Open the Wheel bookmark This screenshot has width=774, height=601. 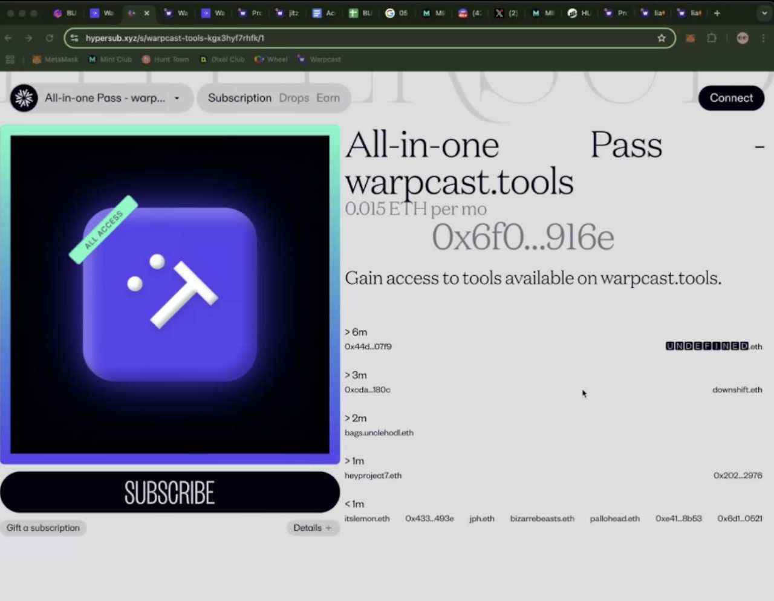tap(271, 59)
